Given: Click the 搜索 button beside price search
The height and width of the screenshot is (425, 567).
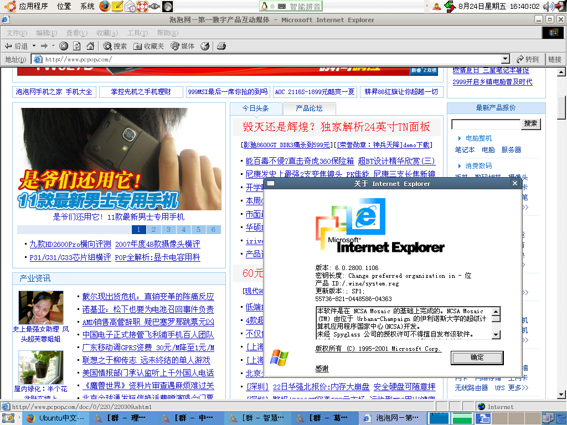Looking at the screenshot, I should pos(530,123).
